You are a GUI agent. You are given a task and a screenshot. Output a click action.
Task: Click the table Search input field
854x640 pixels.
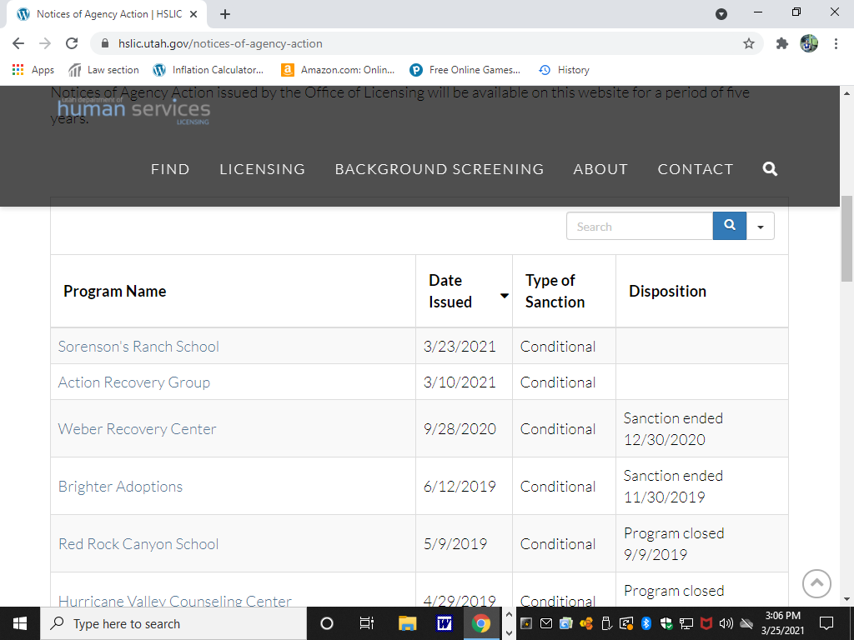(x=640, y=227)
